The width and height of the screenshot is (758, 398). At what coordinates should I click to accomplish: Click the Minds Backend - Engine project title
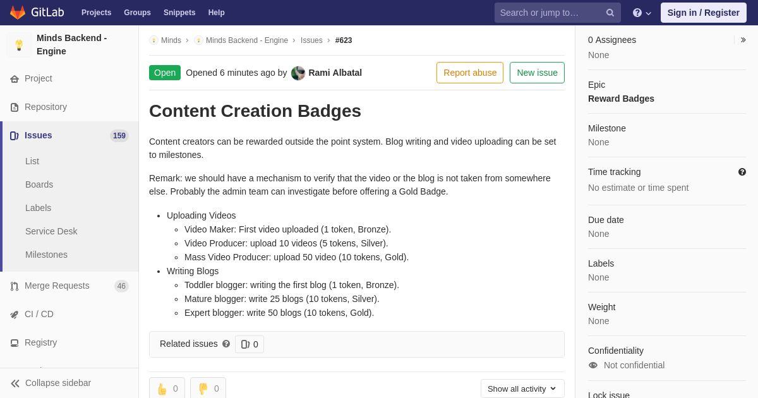[71, 45]
